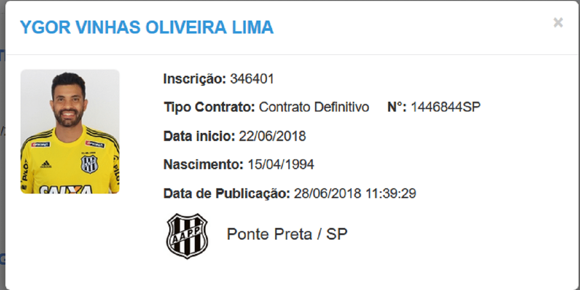
Task: Click the Inscrição label
Action: [195, 79]
